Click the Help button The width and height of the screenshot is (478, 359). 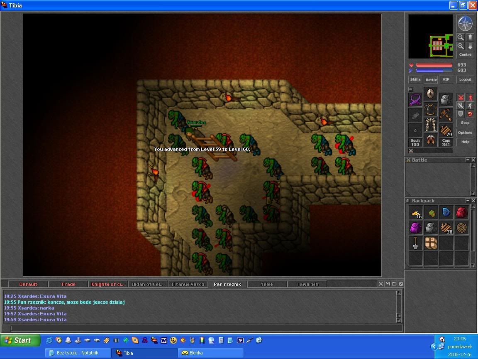pos(465,142)
